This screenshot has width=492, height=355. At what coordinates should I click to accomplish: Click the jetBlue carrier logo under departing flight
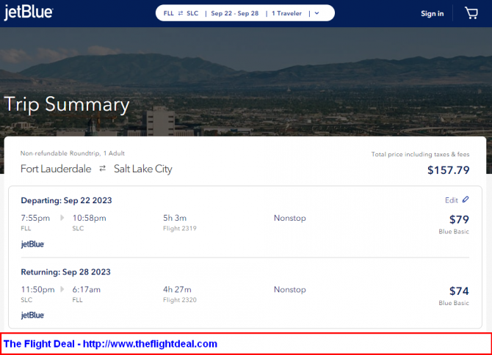[32, 244]
